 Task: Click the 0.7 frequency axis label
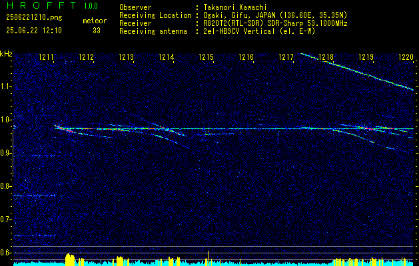6,219
